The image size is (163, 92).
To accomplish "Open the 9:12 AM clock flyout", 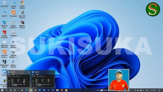I will click(153, 90).
